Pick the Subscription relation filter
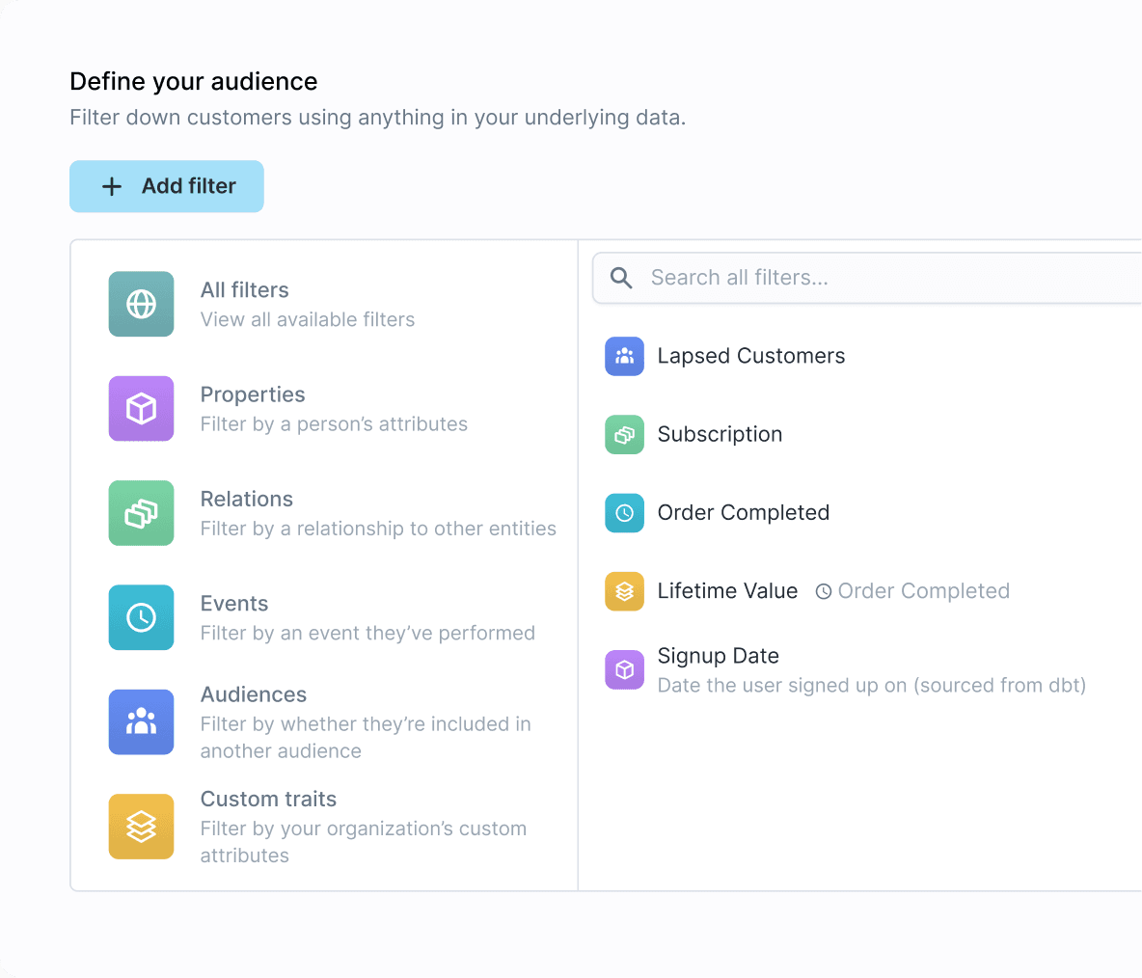This screenshot has height=978, width=1142. [x=720, y=434]
